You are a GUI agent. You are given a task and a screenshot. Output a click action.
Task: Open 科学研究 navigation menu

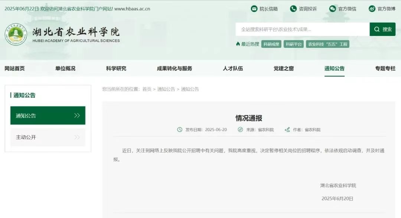(116, 69)
